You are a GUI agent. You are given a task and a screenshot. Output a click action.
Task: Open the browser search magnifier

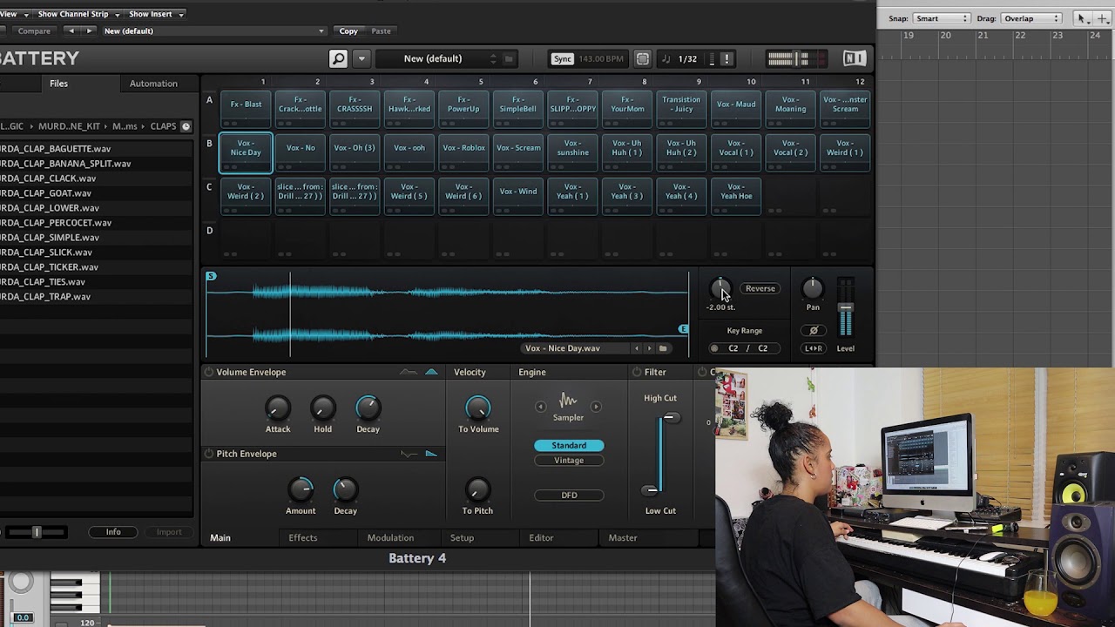(338, 58)
